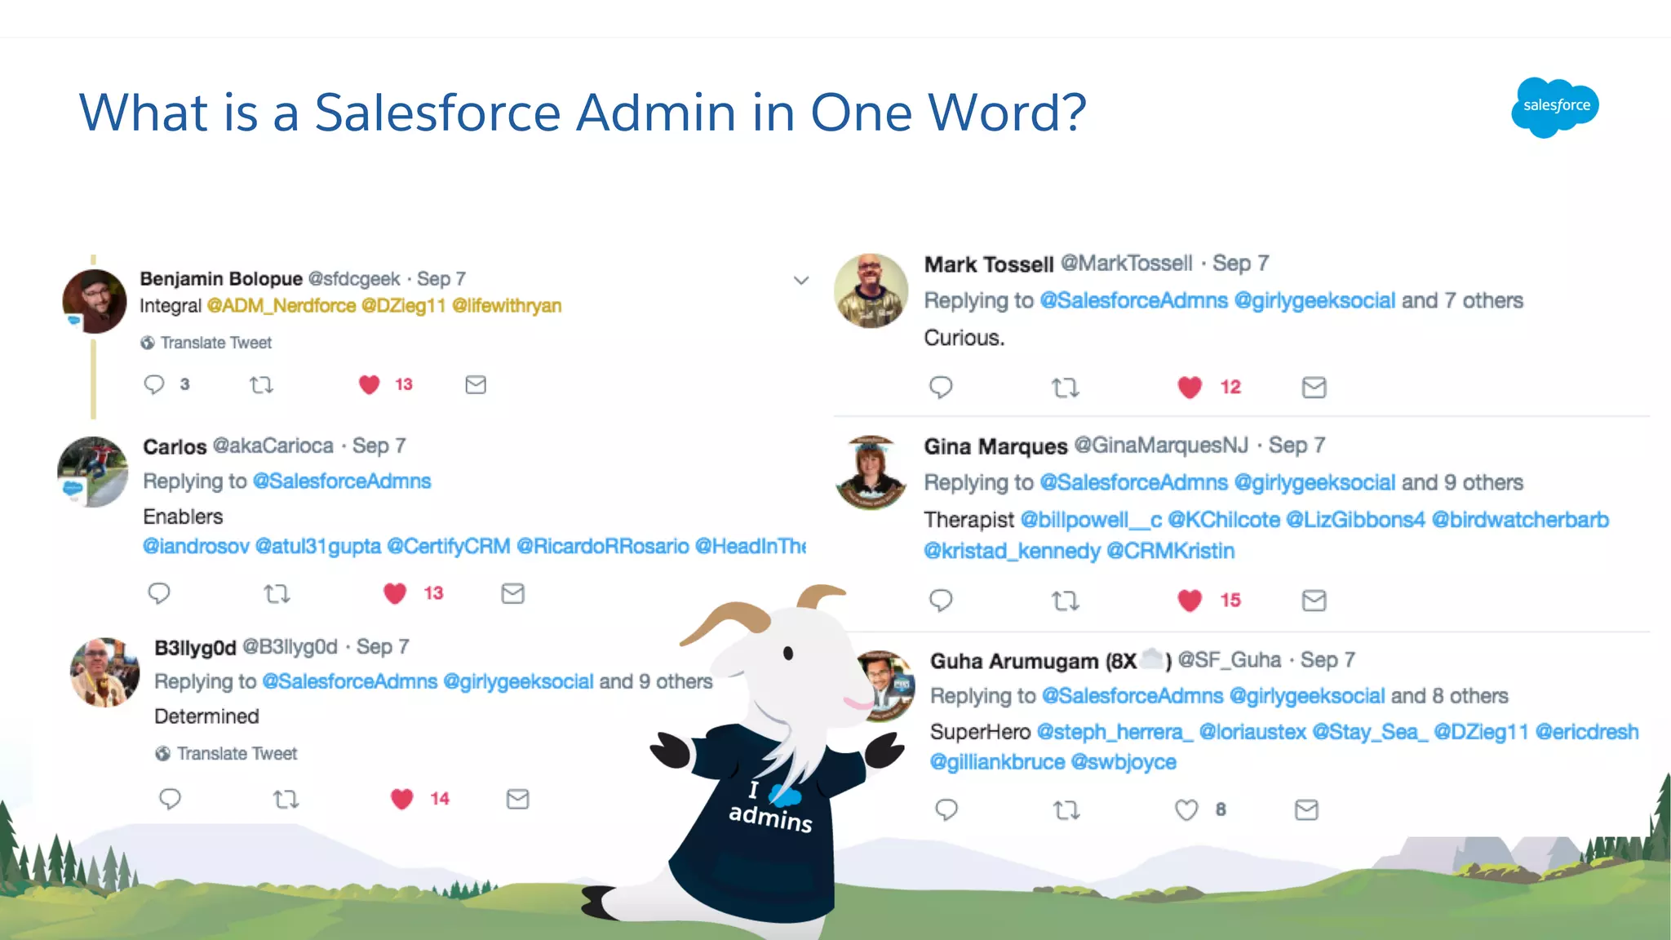Open Carlos's profile picture

(x=93, y=472)
